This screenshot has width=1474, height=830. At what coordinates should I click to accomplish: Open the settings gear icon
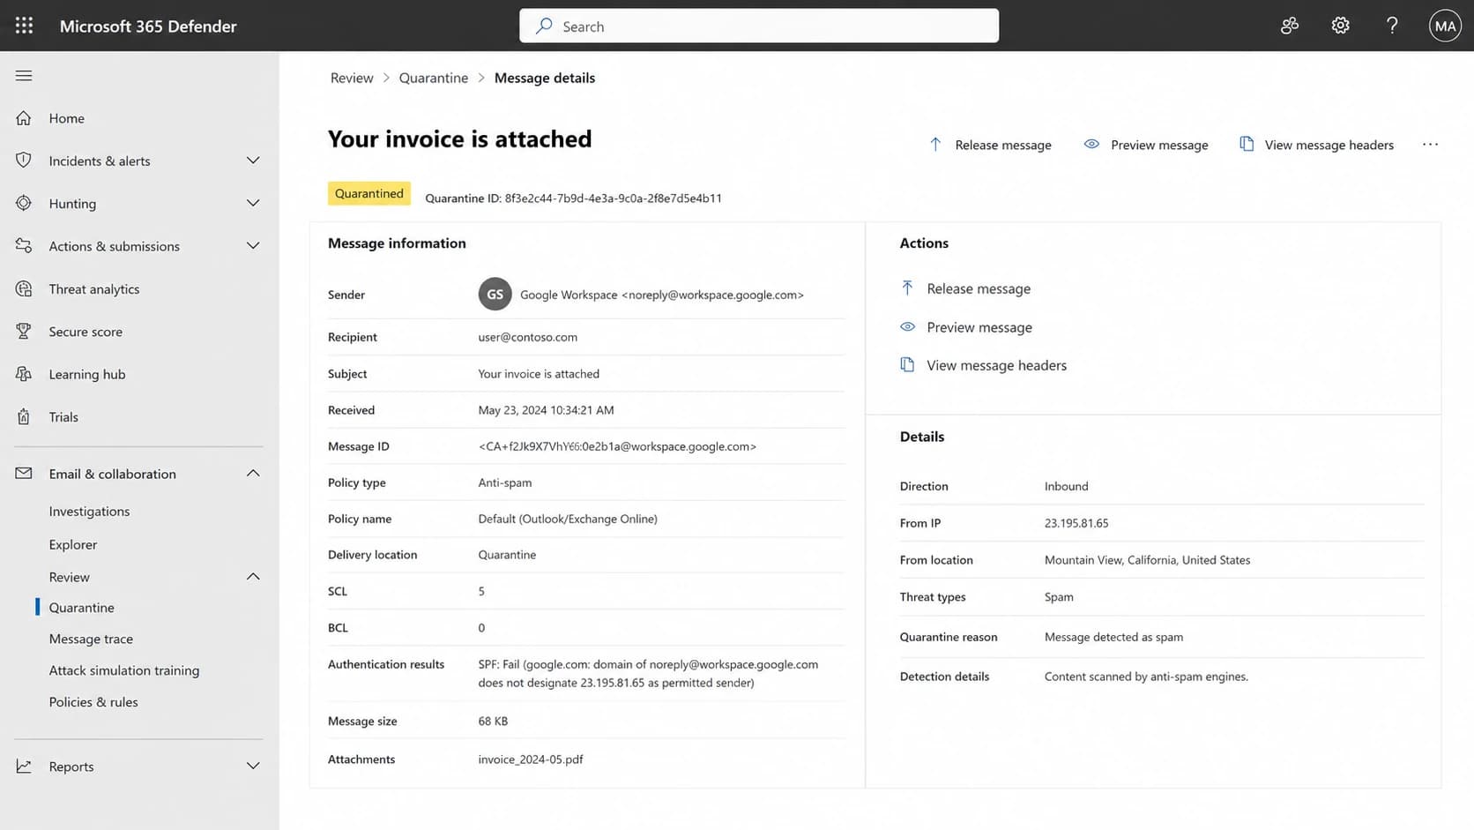1341,26
